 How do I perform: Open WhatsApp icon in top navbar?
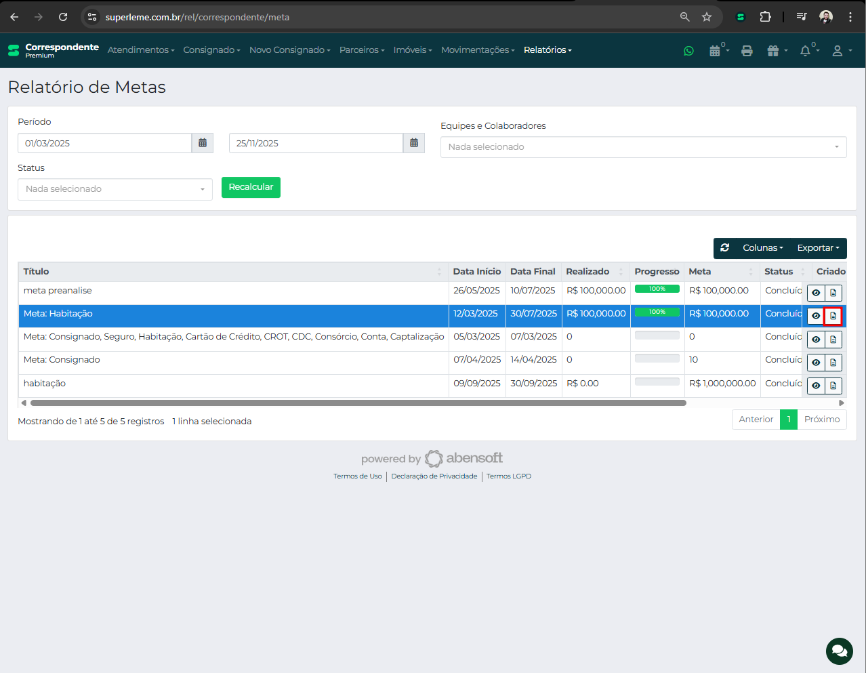click(688, 51)
